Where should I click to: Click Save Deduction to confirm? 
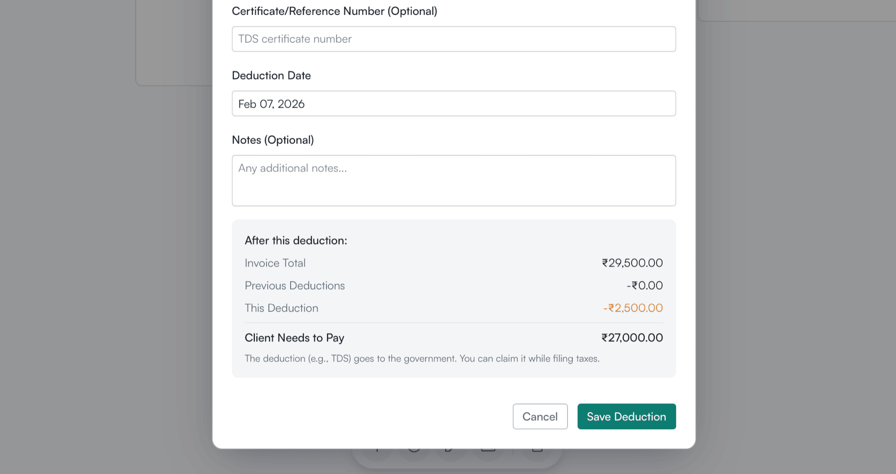626,416
